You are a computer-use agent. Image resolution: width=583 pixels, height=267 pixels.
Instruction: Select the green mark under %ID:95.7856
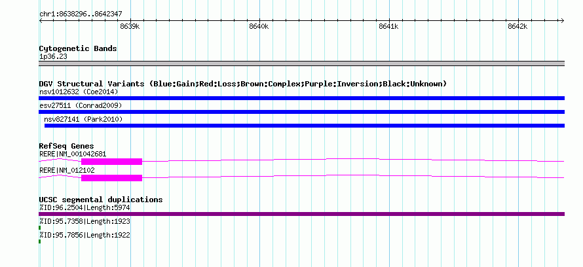pyautogui.click(x=40, y=241)
